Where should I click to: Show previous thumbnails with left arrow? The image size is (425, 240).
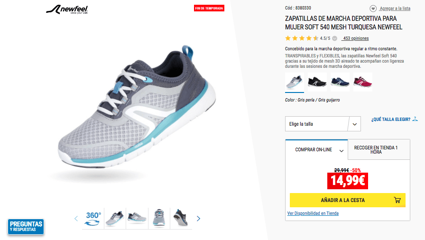click(76, 219)
